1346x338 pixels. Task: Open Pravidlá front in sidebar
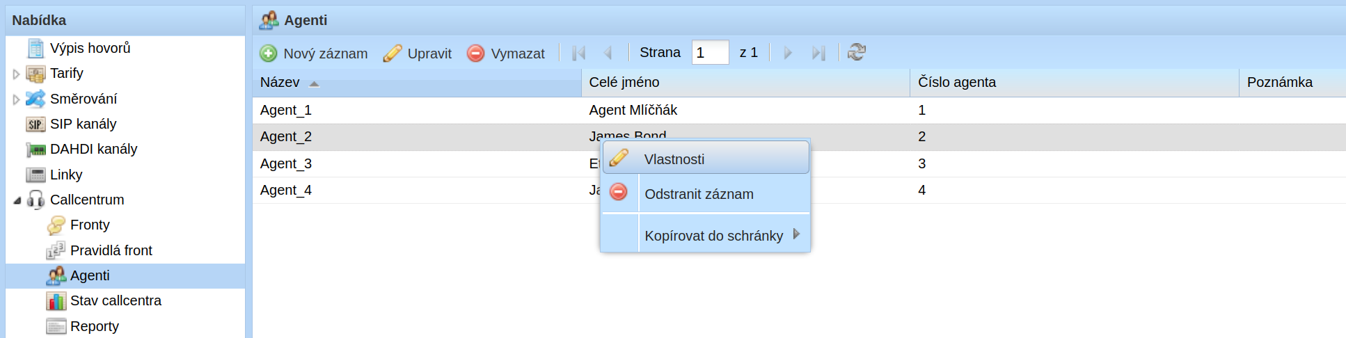tap(111, 250)
